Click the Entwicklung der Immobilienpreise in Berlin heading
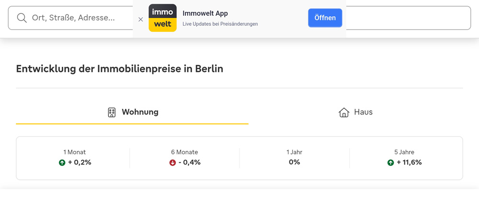Viewport: 479px width, 198px height. (x=119, y=69)
